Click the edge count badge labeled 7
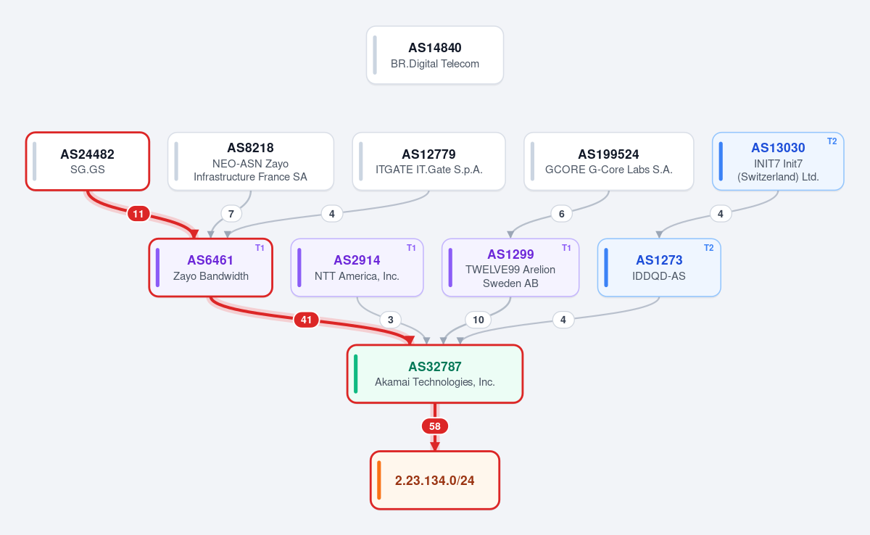870x535 pixels. pos(231,214)
